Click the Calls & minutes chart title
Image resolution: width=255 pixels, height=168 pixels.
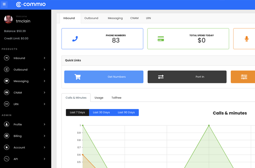tap(230, 113)
